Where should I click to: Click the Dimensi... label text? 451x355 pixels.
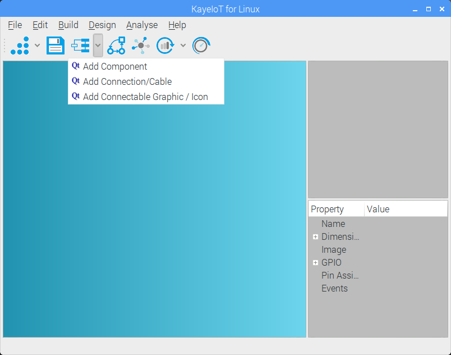pyautogui.click(x=340, y=236)
